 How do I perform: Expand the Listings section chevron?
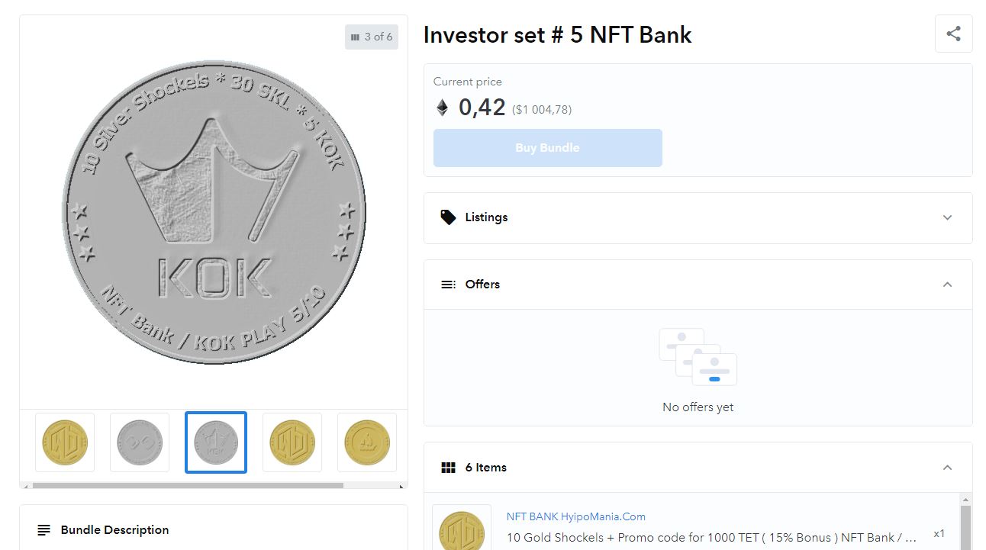pyautogui.click(x=947, y=217)
